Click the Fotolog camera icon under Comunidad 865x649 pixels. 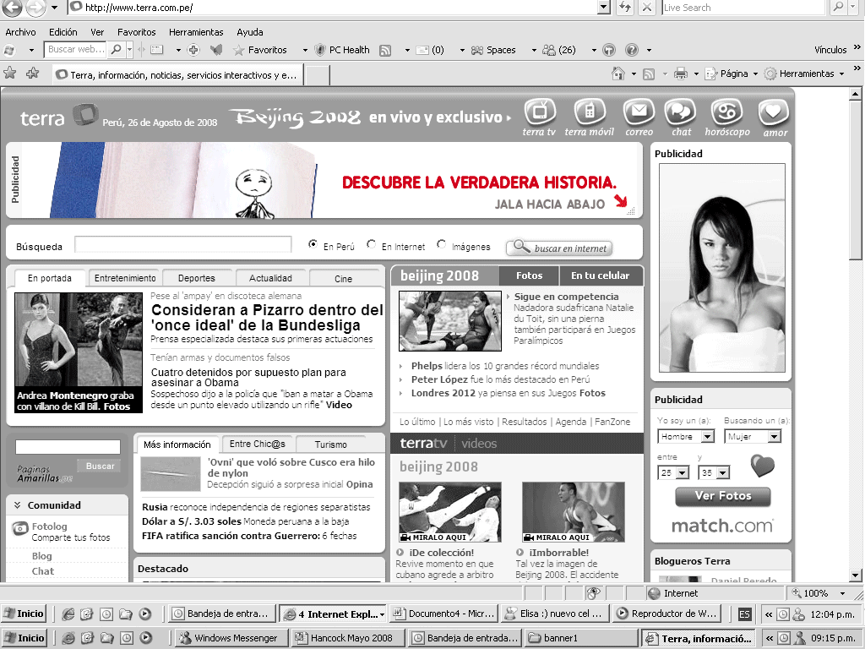[x=20, y=529]
